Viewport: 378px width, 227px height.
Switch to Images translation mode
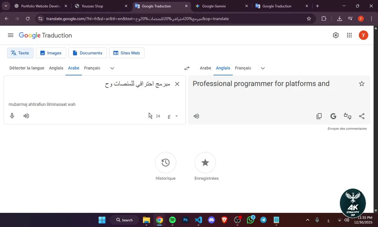[51, 53]
